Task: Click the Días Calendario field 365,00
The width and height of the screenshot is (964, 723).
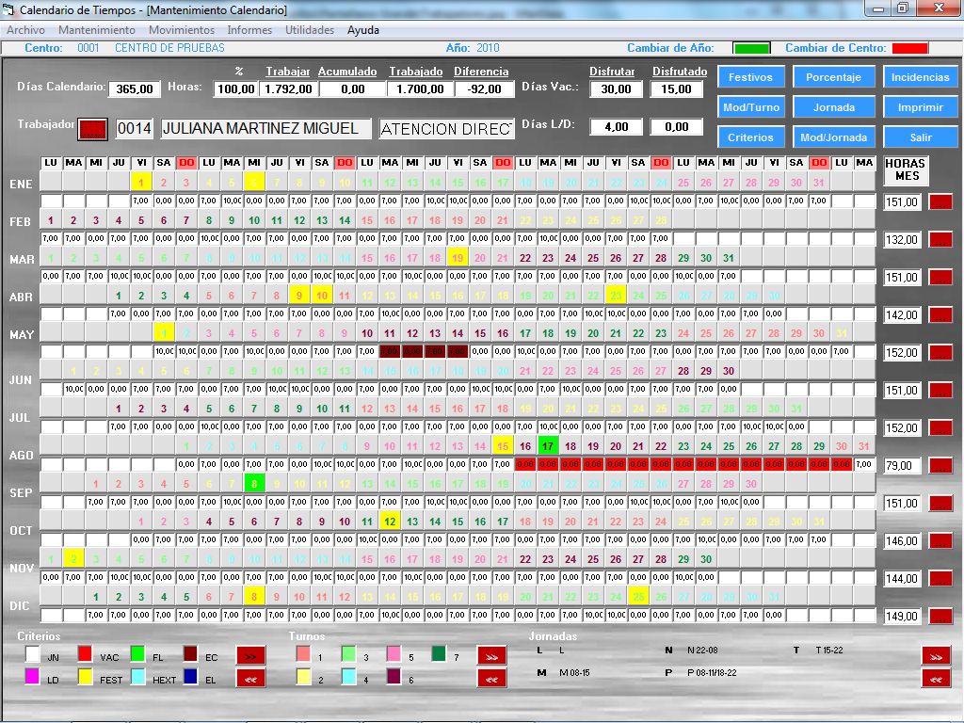Action: click(x=135, y=88)
